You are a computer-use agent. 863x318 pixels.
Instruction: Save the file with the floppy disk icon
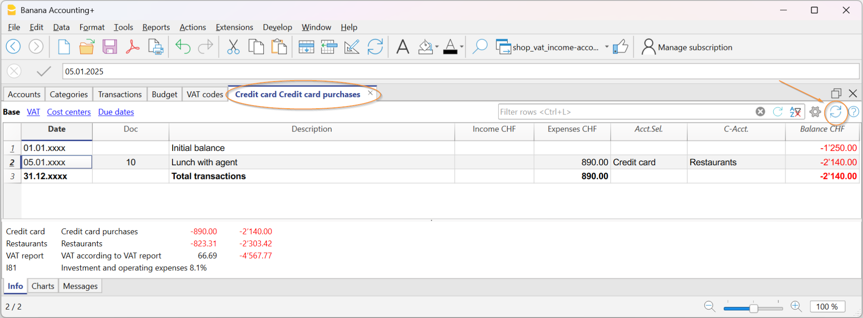point(110,46)
